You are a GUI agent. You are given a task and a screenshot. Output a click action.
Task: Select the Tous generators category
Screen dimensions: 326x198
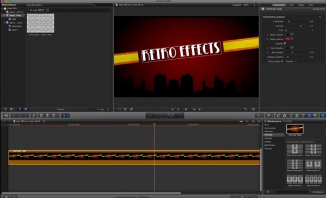pyautogui.click(x=267, y=125)
